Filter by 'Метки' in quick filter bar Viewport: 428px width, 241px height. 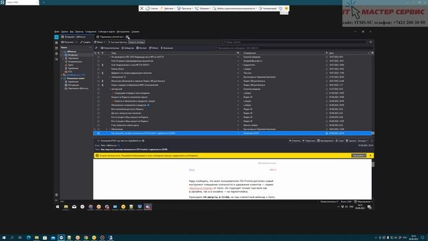point(153,48)
